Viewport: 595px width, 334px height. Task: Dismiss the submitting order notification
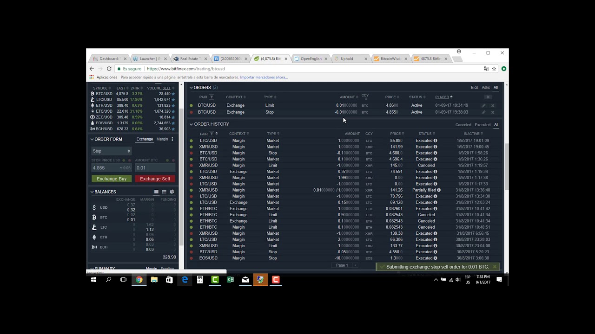point(495,267)
